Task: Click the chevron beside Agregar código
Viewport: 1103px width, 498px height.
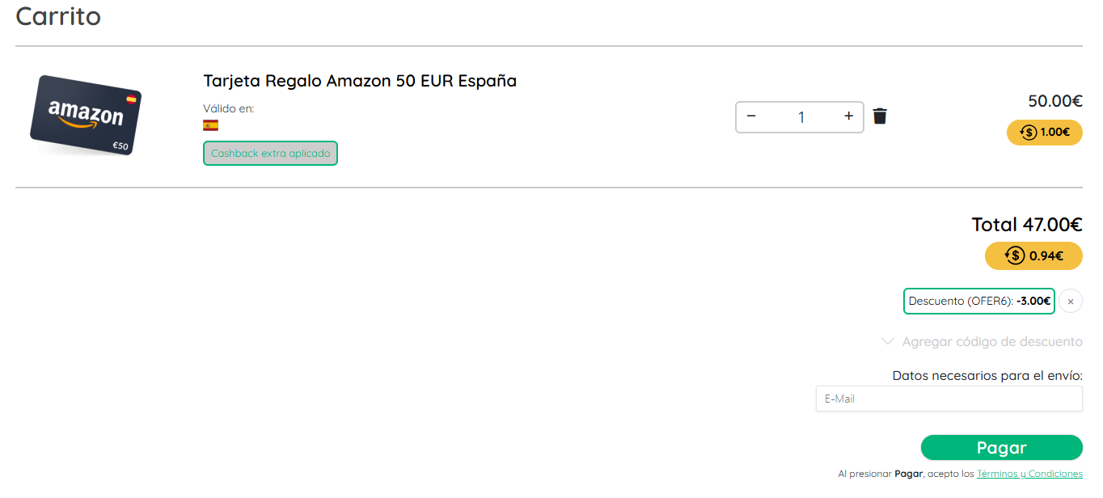Action: coord(888,342)
